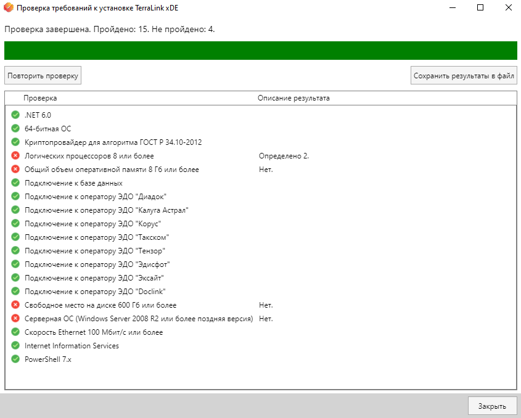Minimize the TerraLink xDE window
This screenshot has width=521, height=418.
(453, 7)
